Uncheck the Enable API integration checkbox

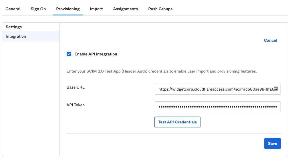pos(69,54)
